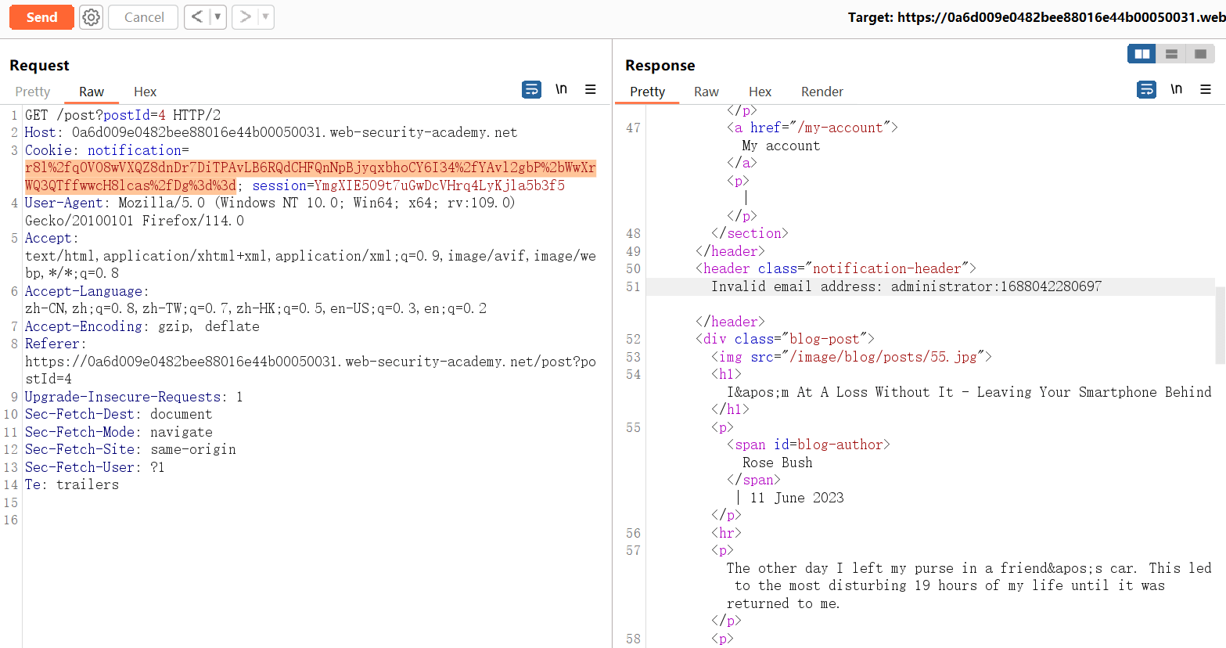Go forward to next request in history
1226x648 pixels.
click(245, 17)
